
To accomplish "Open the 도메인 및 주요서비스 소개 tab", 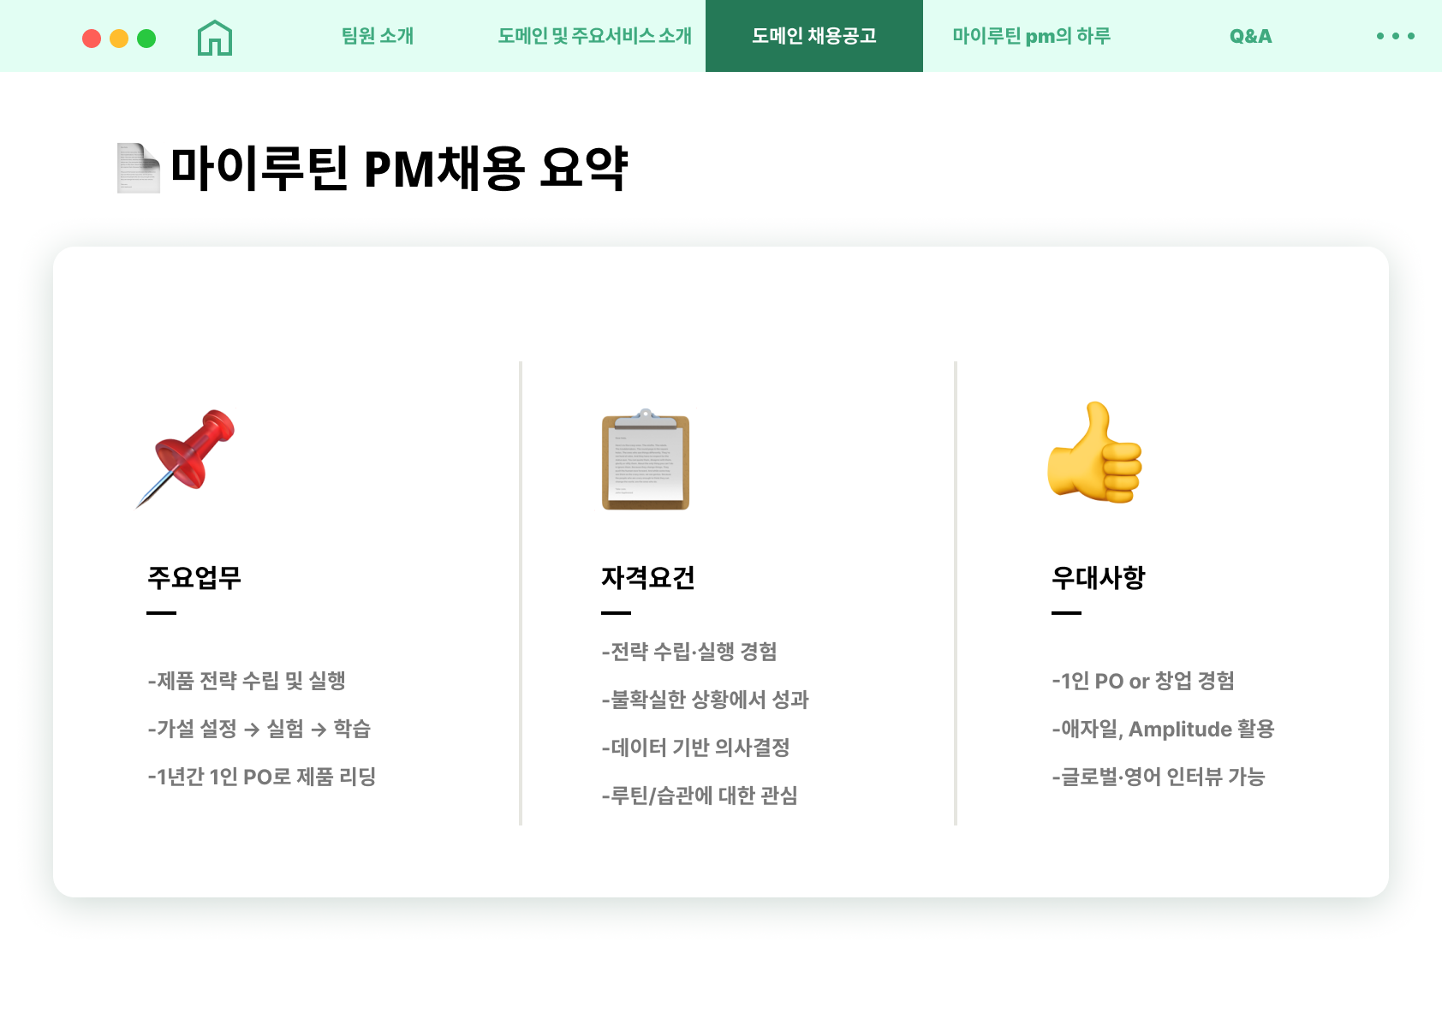I will coord(595,36).
